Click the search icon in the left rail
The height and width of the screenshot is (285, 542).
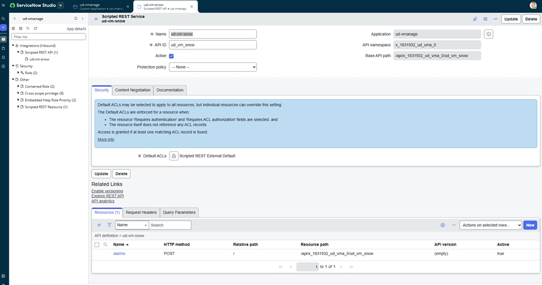tap(3, 19)
